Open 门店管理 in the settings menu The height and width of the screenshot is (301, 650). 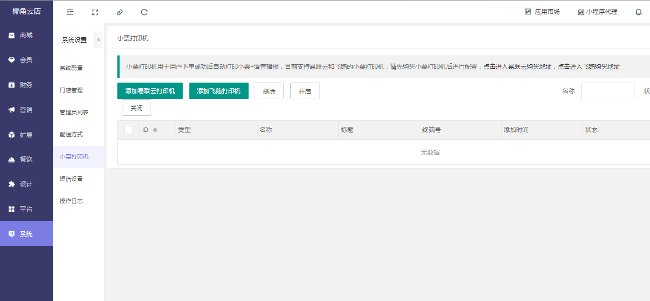point(71,90)
